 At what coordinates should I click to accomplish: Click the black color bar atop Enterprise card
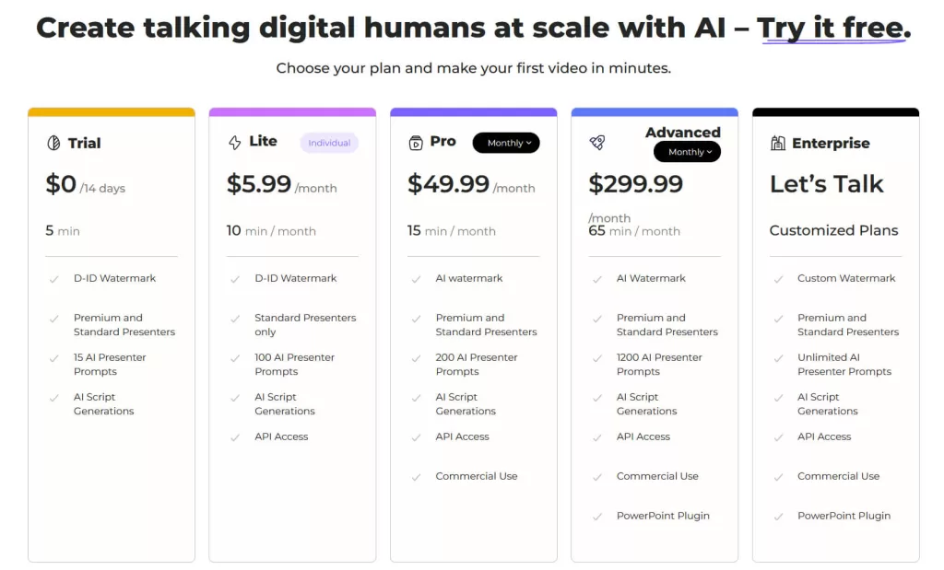[835, 111]
